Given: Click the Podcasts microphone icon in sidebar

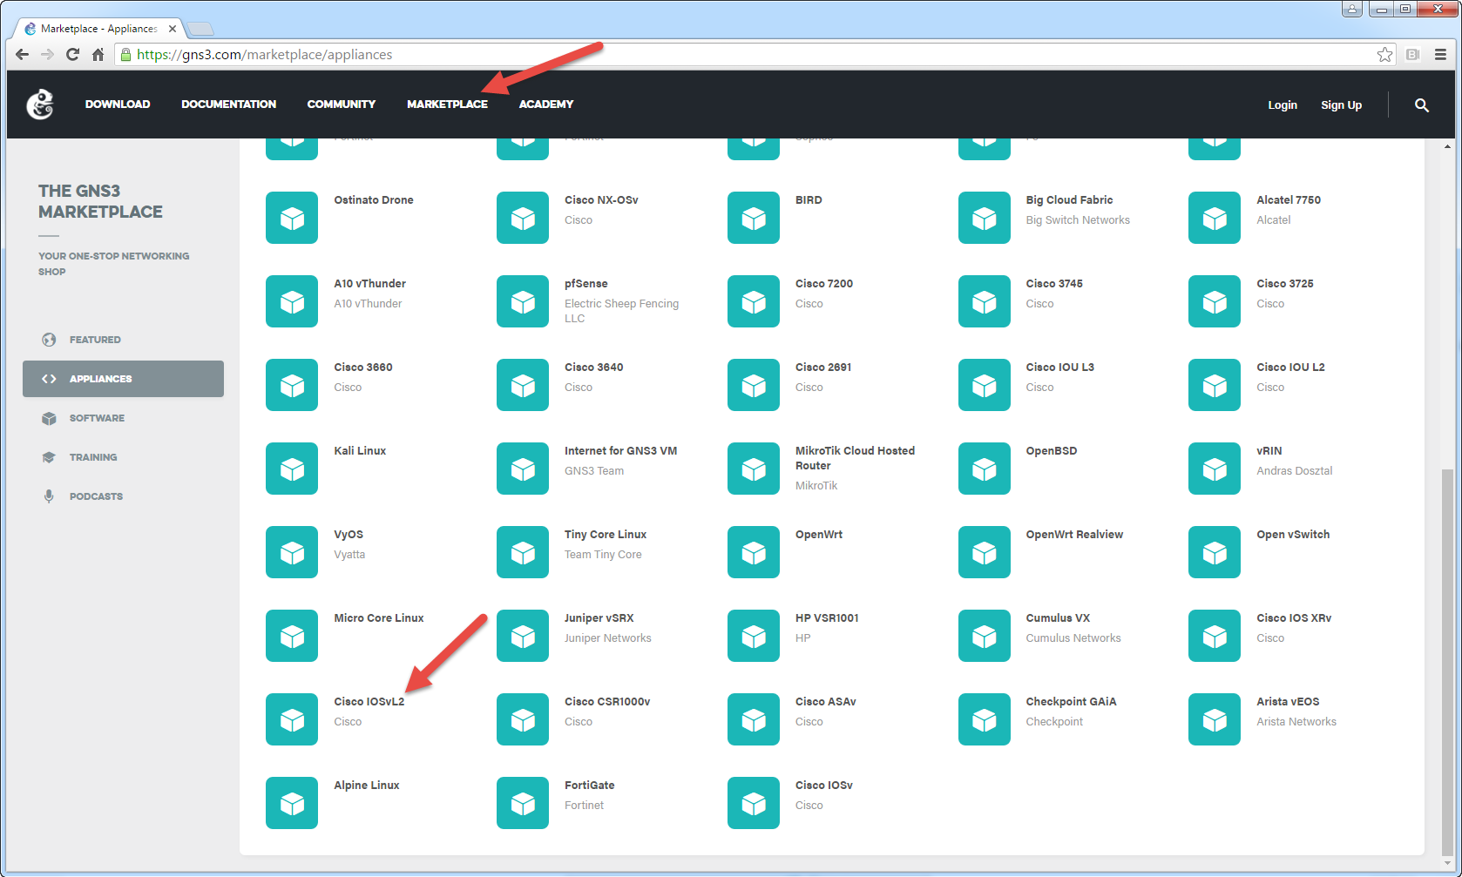Looking at the screenshot, I should [x=49, y=496].
